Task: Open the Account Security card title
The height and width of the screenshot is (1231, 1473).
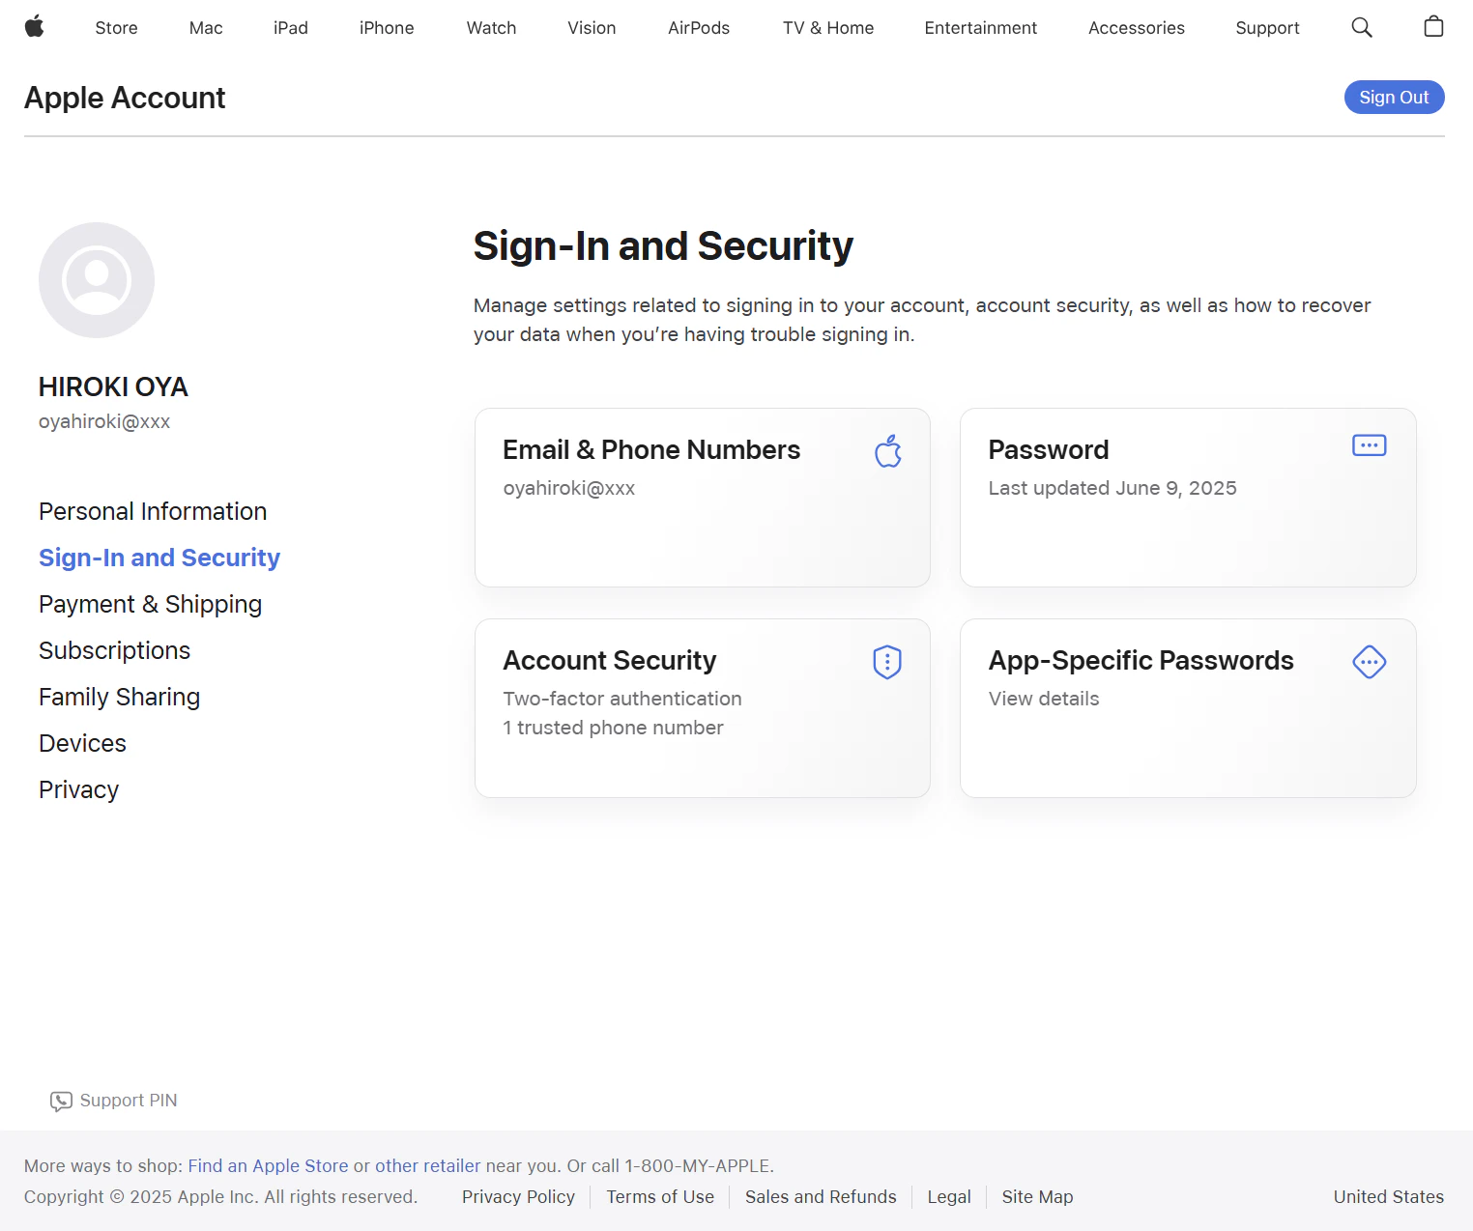Action: click(x=610, y=661)
